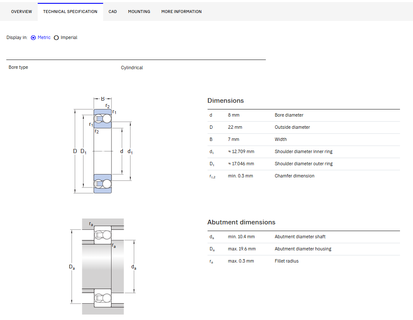The height and width of the screenshot is (320, 413).
Task: Open the Mounting tab
Action: click(139, 12)
